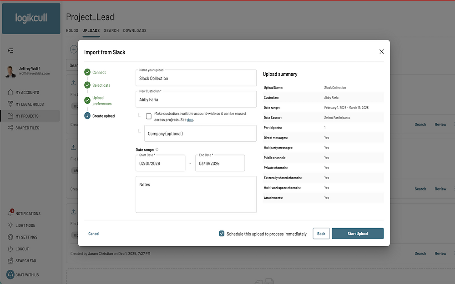The height and width of the screenshot is (284, 455).
Task: Click the Logout power icon
Action: [x=10, y=249]
